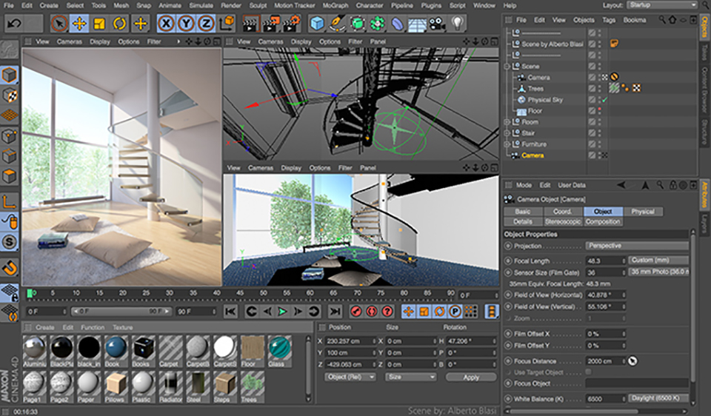Click the Record Active Objects button
Viewport: 711px width, 416px height.
coord(356,312)
